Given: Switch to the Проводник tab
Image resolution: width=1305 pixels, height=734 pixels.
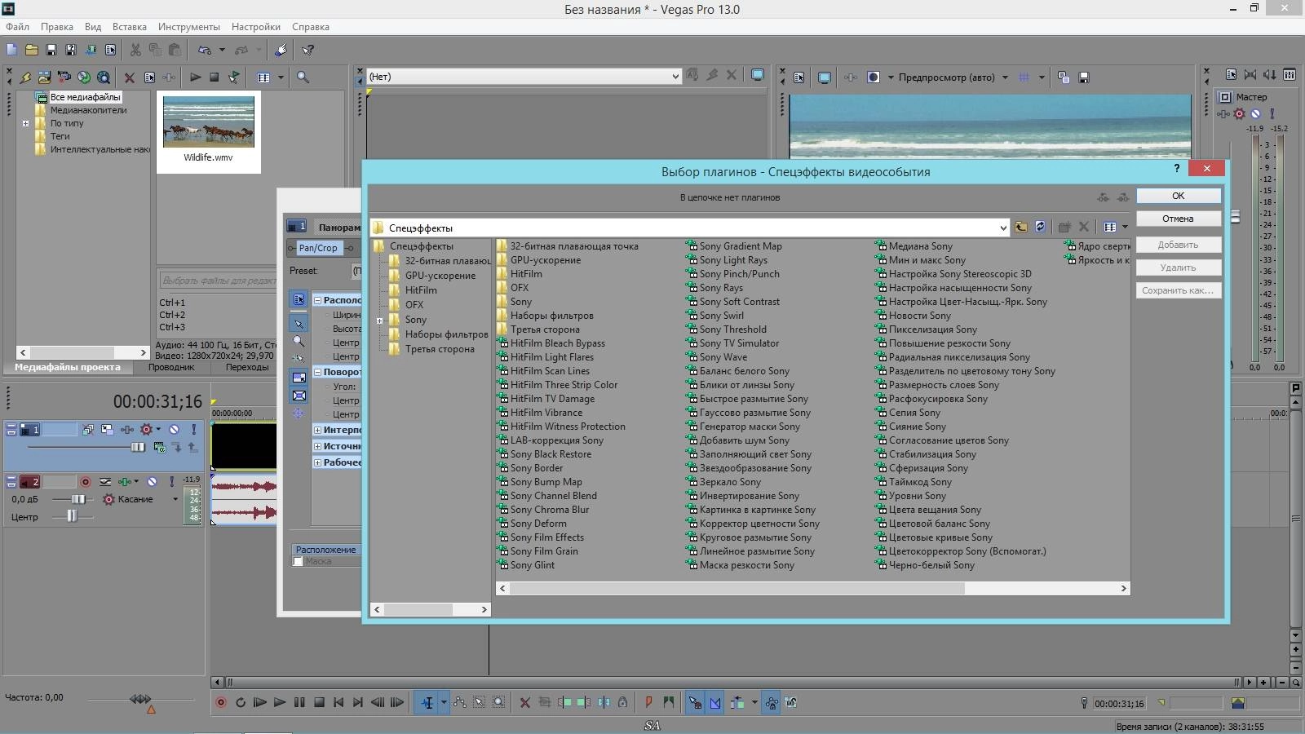Looking at the screenshot, I should (171, 367).
